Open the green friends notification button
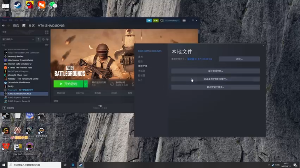Screen dimensions: 300x168 coord(156,21)
